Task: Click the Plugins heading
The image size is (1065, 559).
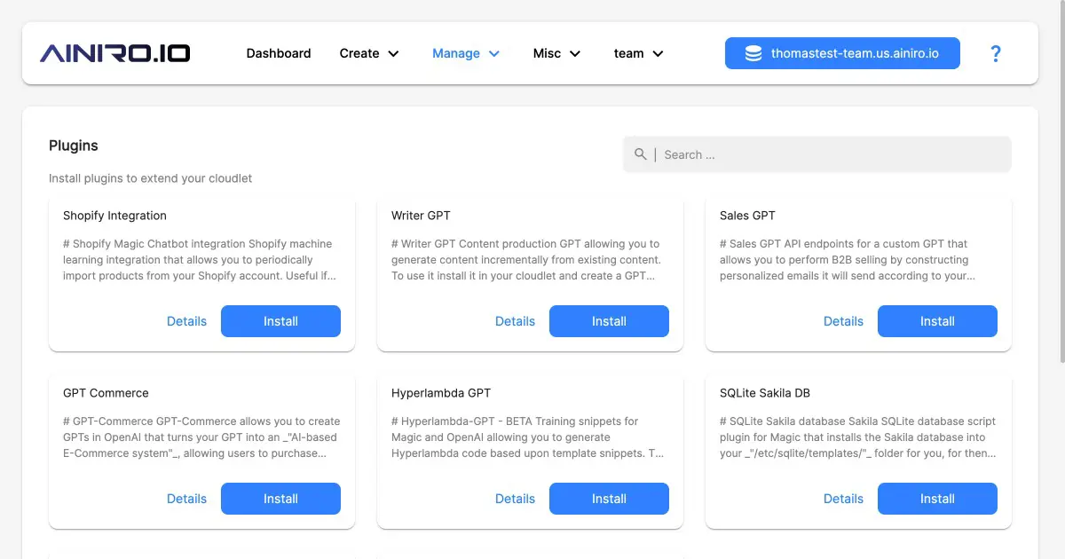Action: coord(74,146)
